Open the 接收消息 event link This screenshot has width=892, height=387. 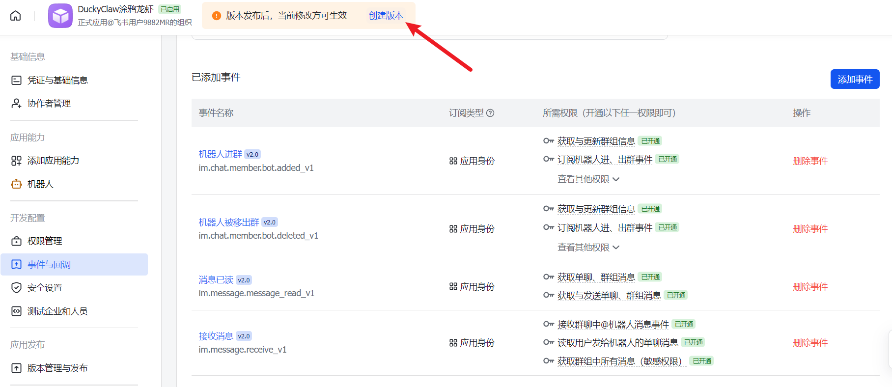point(216,336)
